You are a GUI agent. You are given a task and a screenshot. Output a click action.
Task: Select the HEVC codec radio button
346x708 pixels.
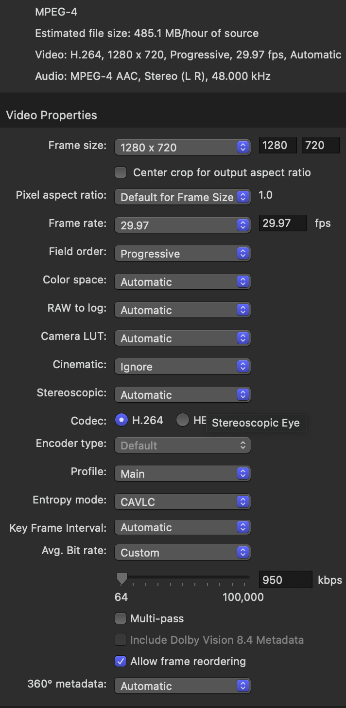tap(183, 420)
